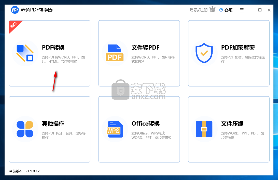The image size is (278, 180).
Task: Click the 客服 customer service icon
Action: [221, 10]
